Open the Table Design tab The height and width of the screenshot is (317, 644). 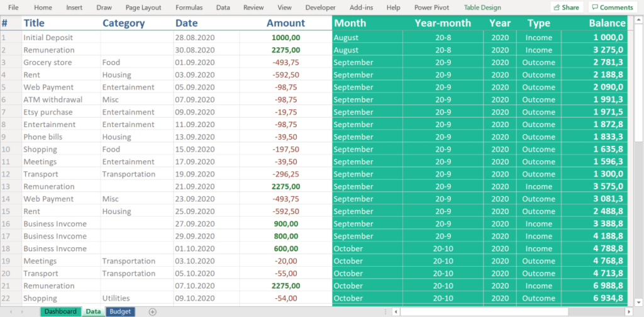[x=482, y=8]
